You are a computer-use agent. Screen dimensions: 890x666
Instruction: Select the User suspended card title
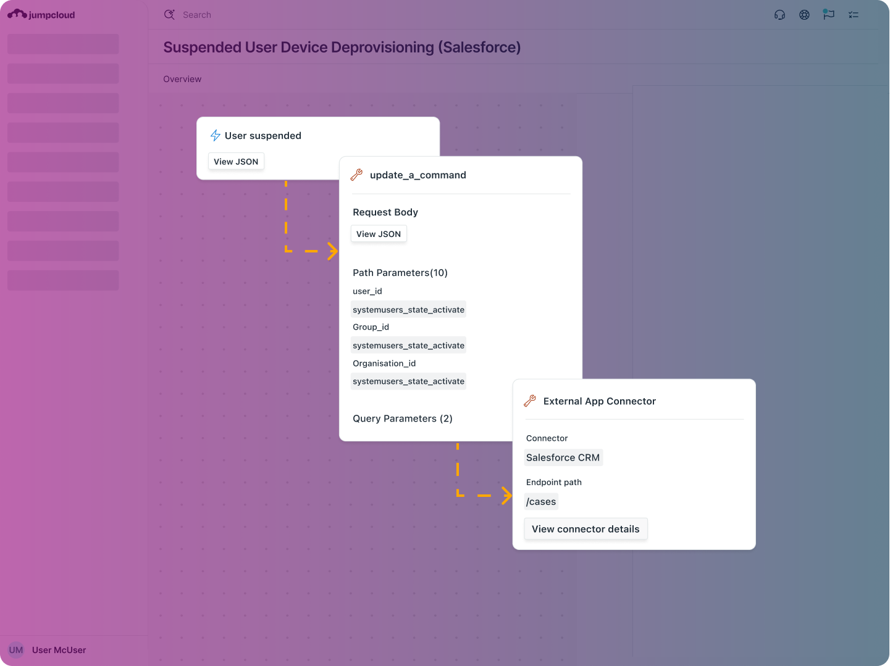pos(263,135)
